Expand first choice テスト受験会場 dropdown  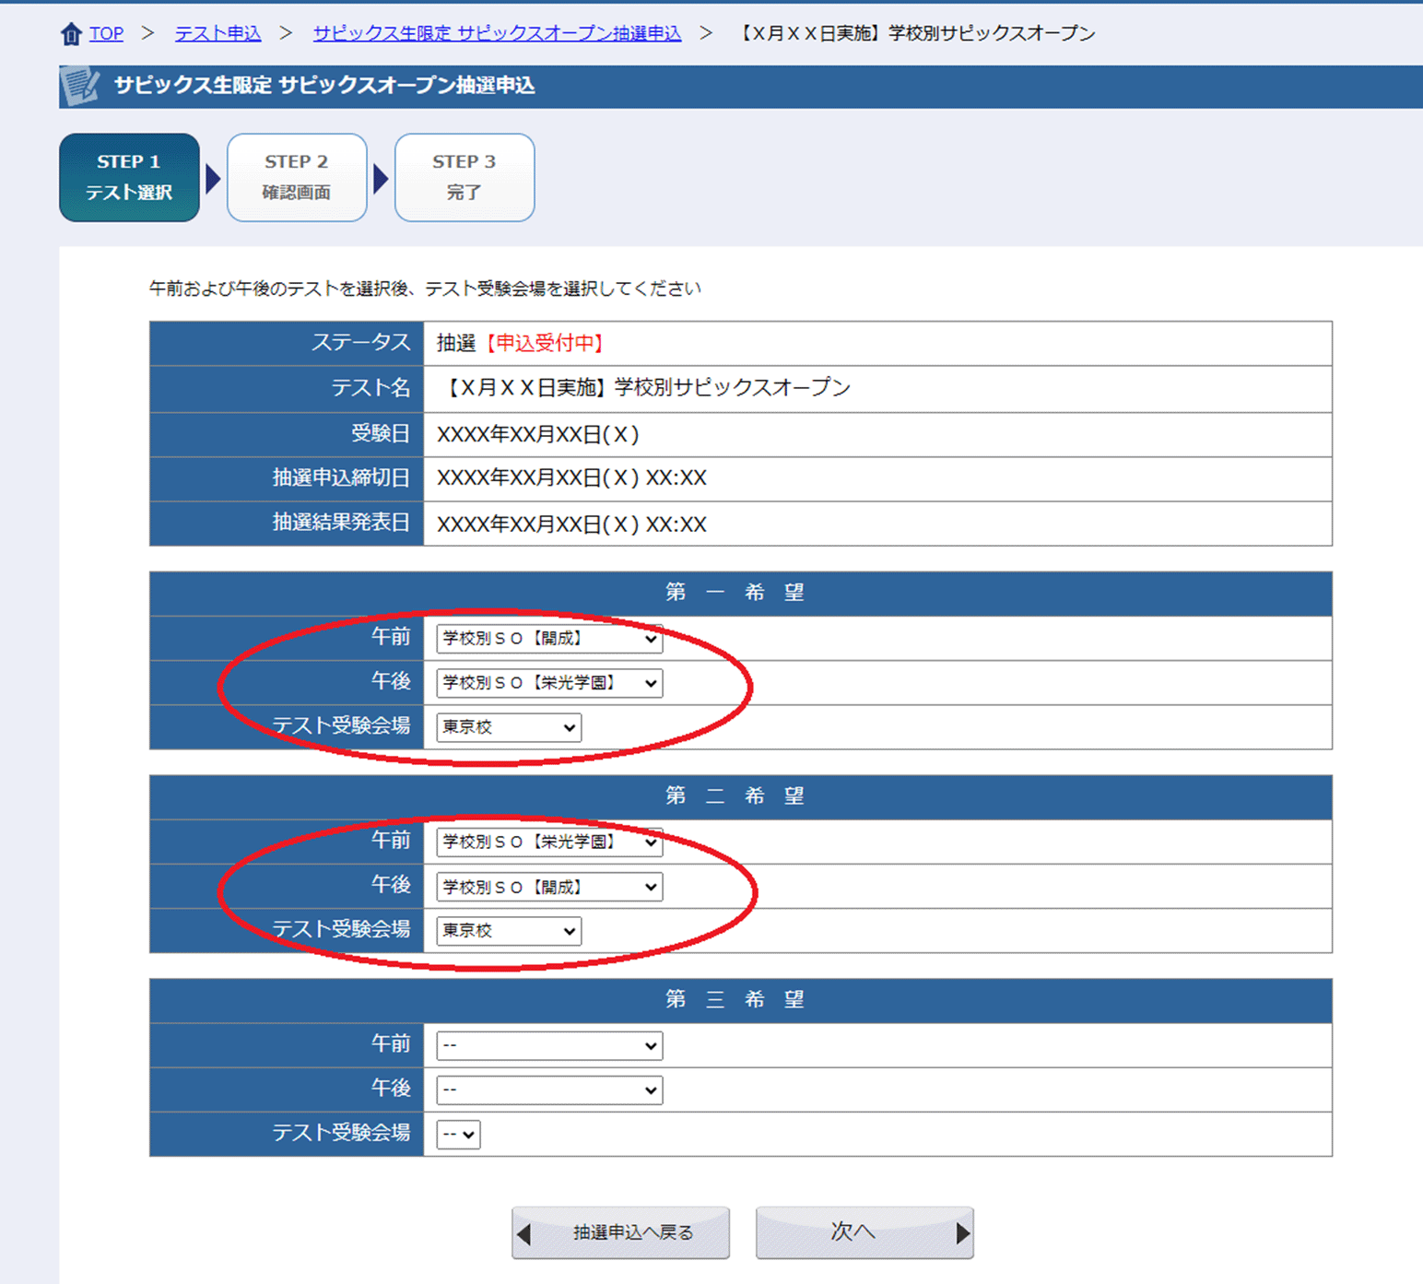(509, 727)
